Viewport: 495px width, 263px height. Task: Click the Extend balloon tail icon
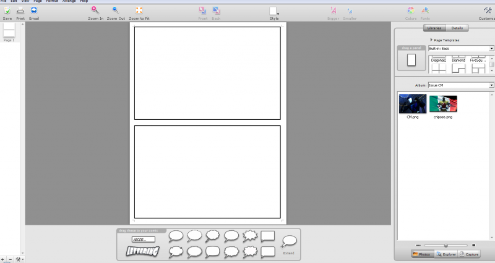[x=289, y=242]
